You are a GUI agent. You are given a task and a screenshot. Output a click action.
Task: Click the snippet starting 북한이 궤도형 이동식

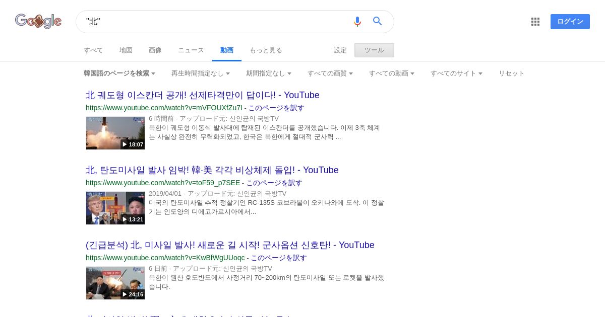(x=265, y=132)
